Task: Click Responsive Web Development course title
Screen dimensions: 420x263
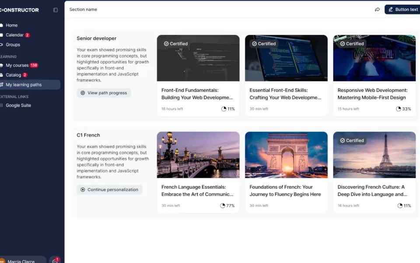Action: coord(373,94)
